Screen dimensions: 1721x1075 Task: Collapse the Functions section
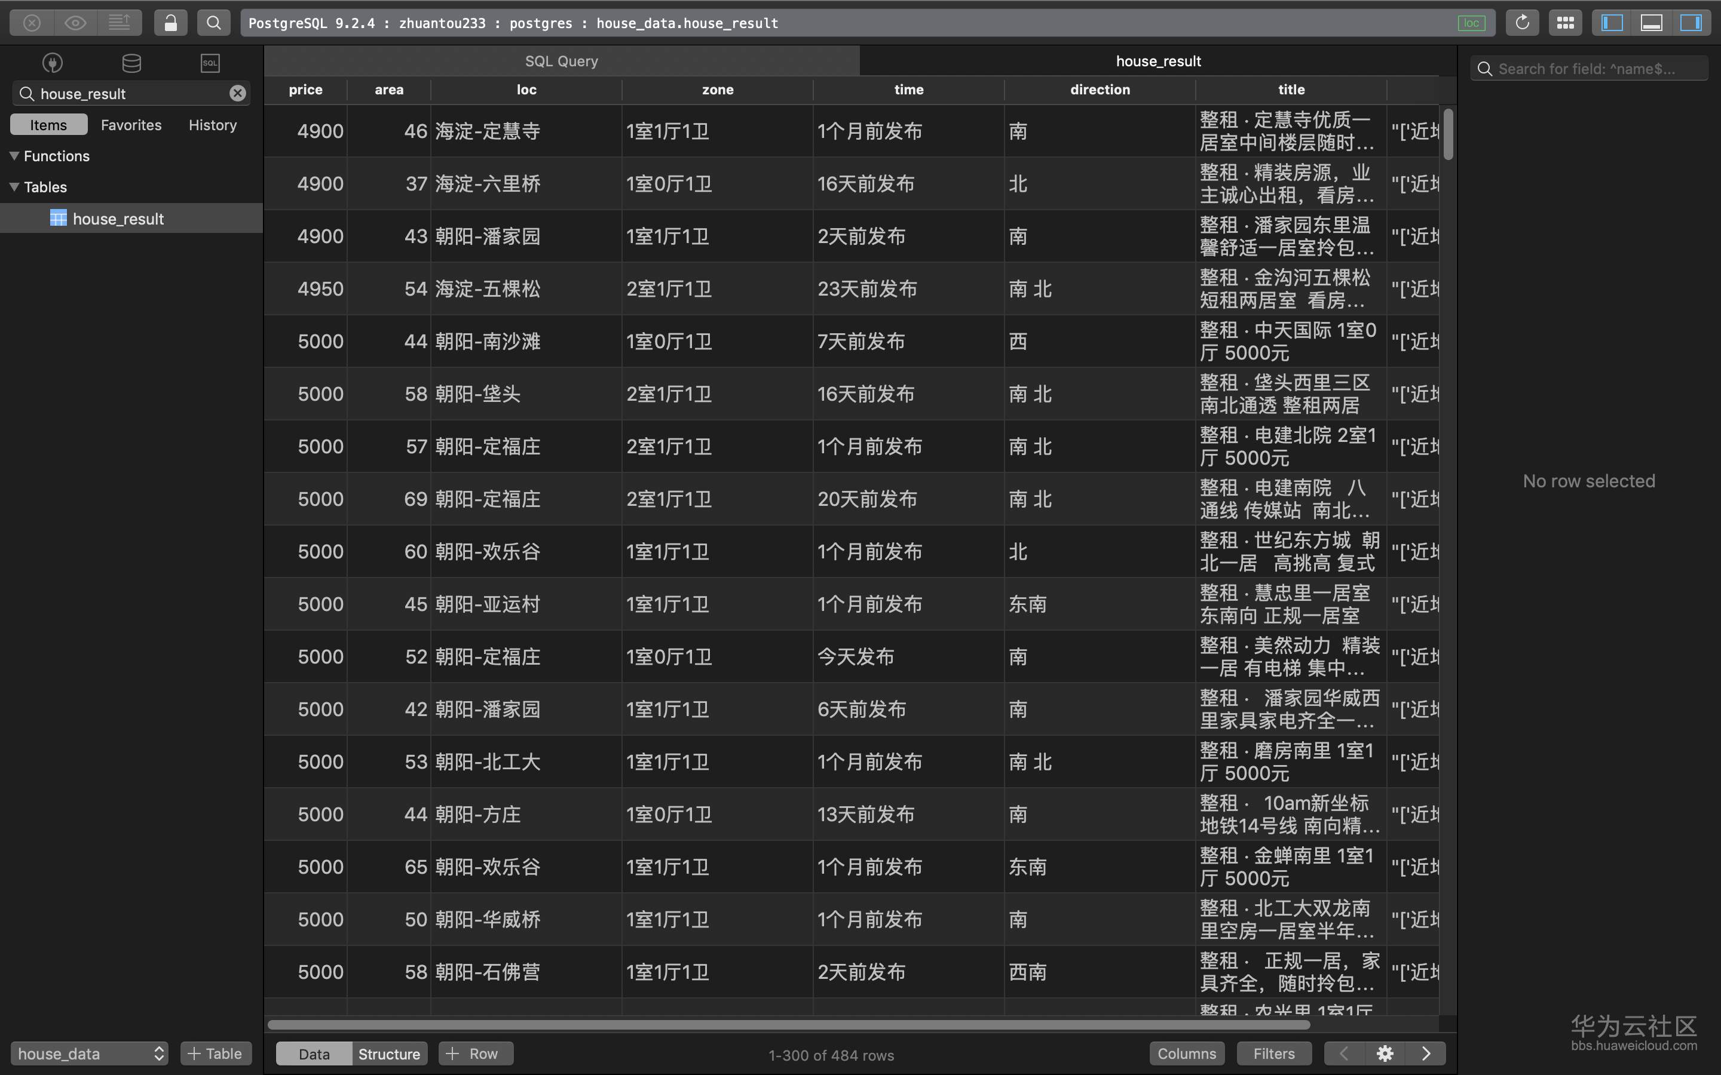point(13,156)
